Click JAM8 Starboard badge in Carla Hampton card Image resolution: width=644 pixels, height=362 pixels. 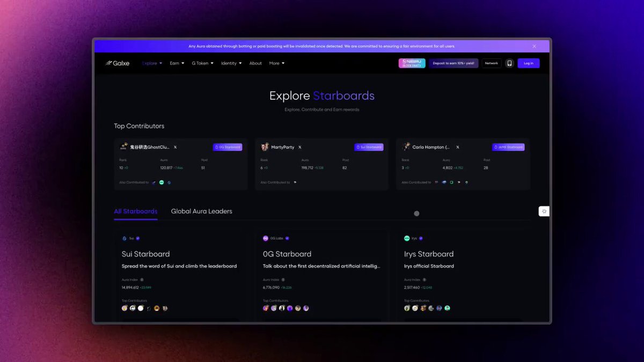(508, 147)
